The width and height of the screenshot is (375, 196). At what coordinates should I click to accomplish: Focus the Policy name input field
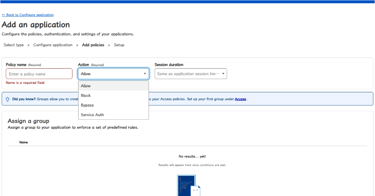point(39,74)
